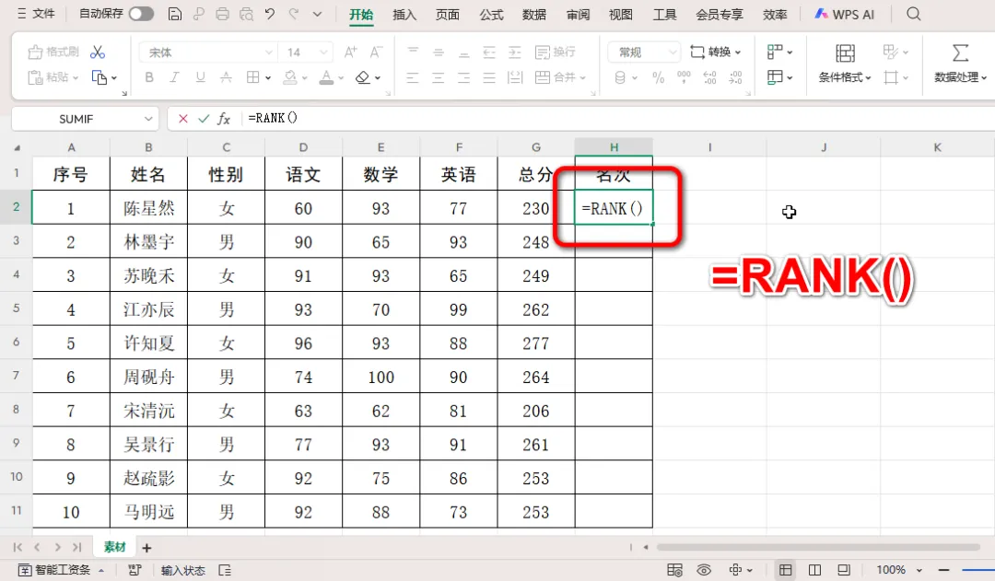The width and height of the screenshot is (995, 581).
Task: Click the 换行 wrap text button
Action: click(556, 52)
